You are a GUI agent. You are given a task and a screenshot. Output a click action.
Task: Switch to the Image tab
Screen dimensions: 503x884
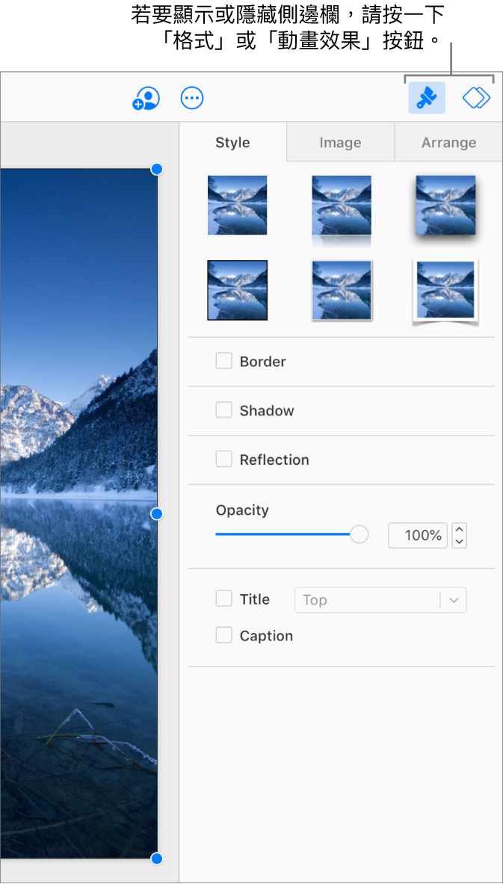pyautogui.click(x=340, y=143)
